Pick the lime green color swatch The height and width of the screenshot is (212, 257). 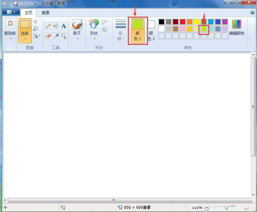[204, 29]
